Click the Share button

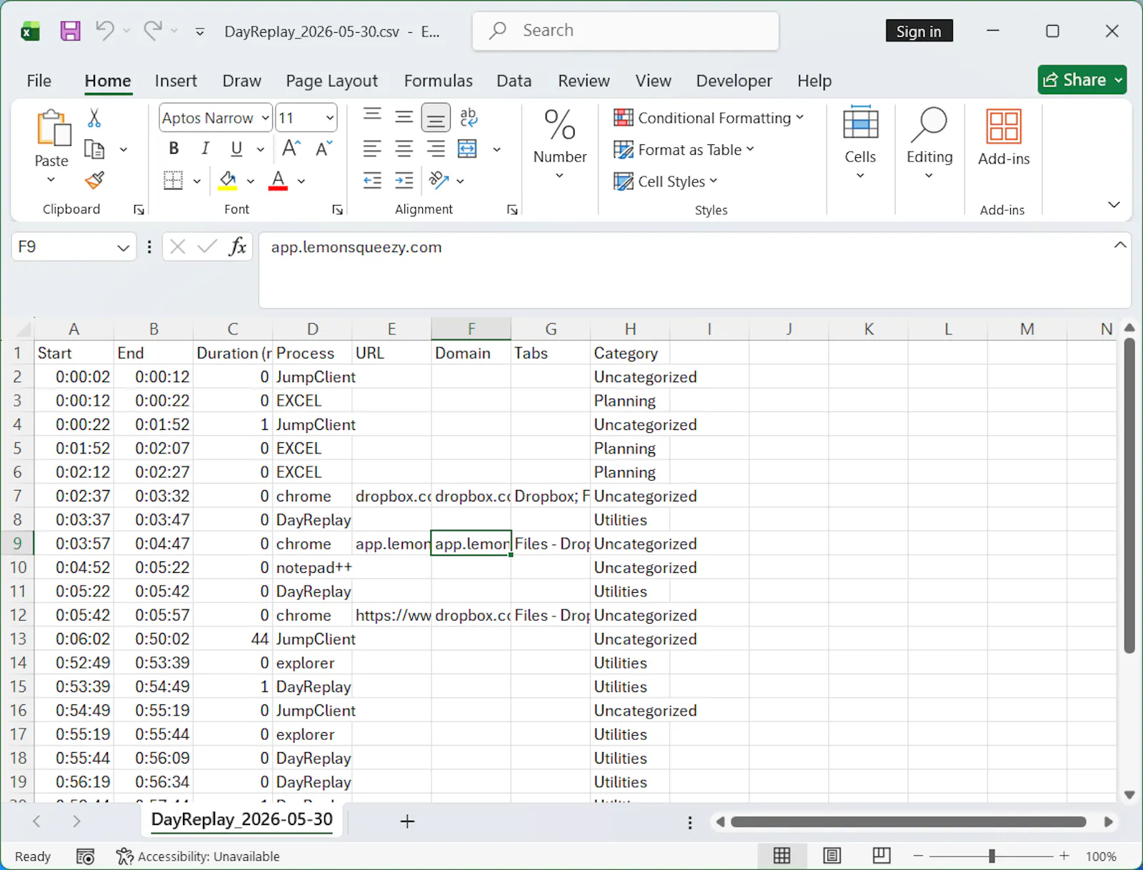(1082, 80)
